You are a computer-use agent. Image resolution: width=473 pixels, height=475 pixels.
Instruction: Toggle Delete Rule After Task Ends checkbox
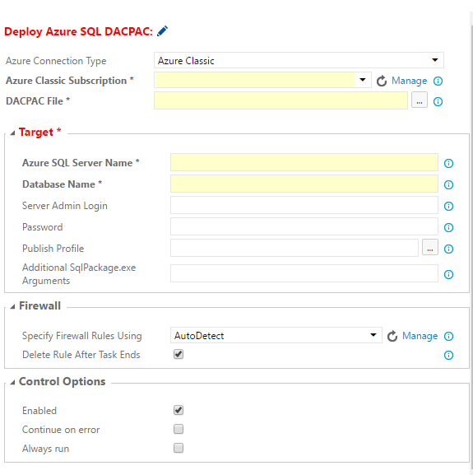coord(179,354)
